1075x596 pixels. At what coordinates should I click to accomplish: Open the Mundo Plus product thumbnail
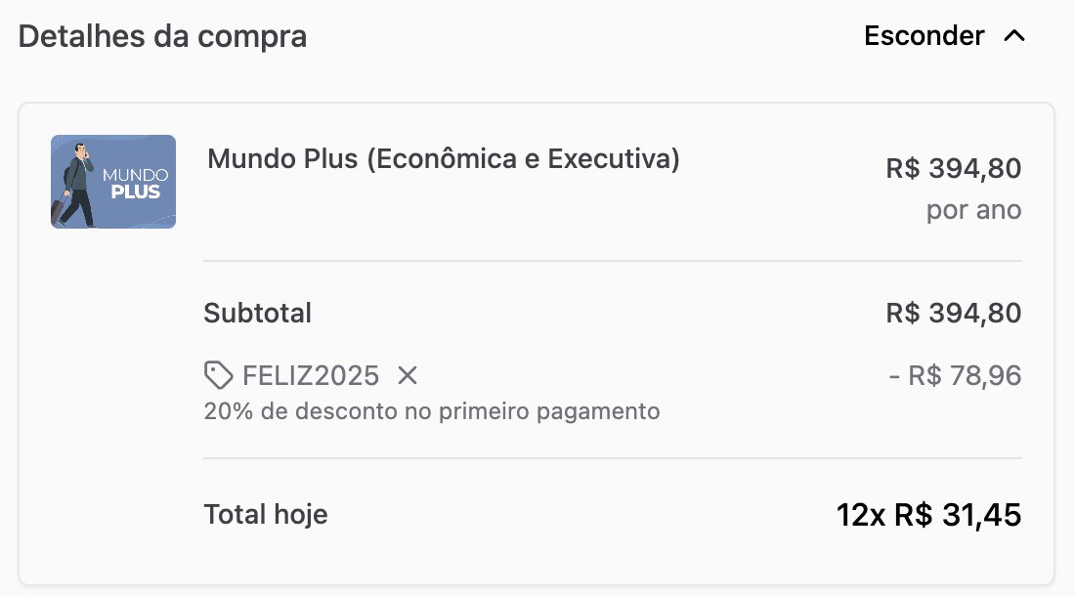click(x=113, y=182)
